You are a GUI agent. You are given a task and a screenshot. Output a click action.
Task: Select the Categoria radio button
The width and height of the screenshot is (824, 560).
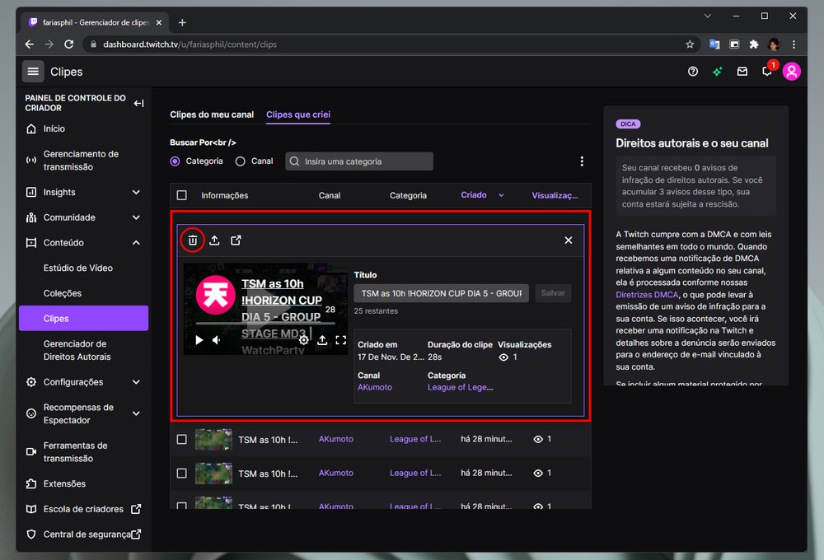click(175, 161)
